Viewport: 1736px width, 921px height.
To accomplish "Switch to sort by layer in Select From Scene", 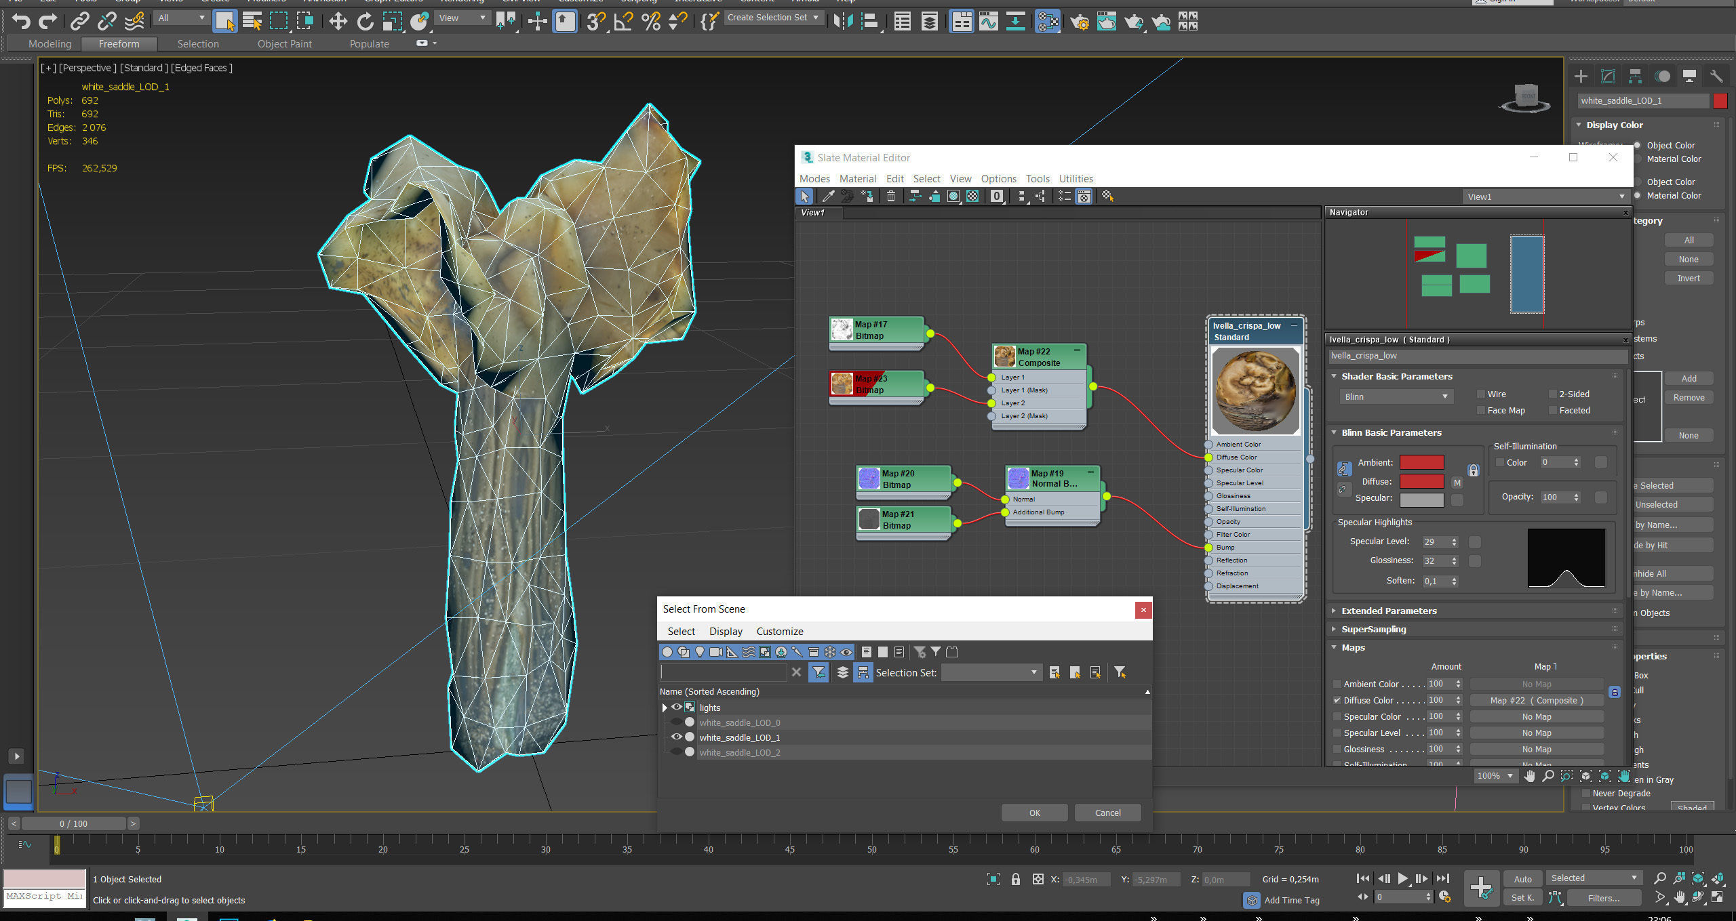I will click(x=843, y=672).
